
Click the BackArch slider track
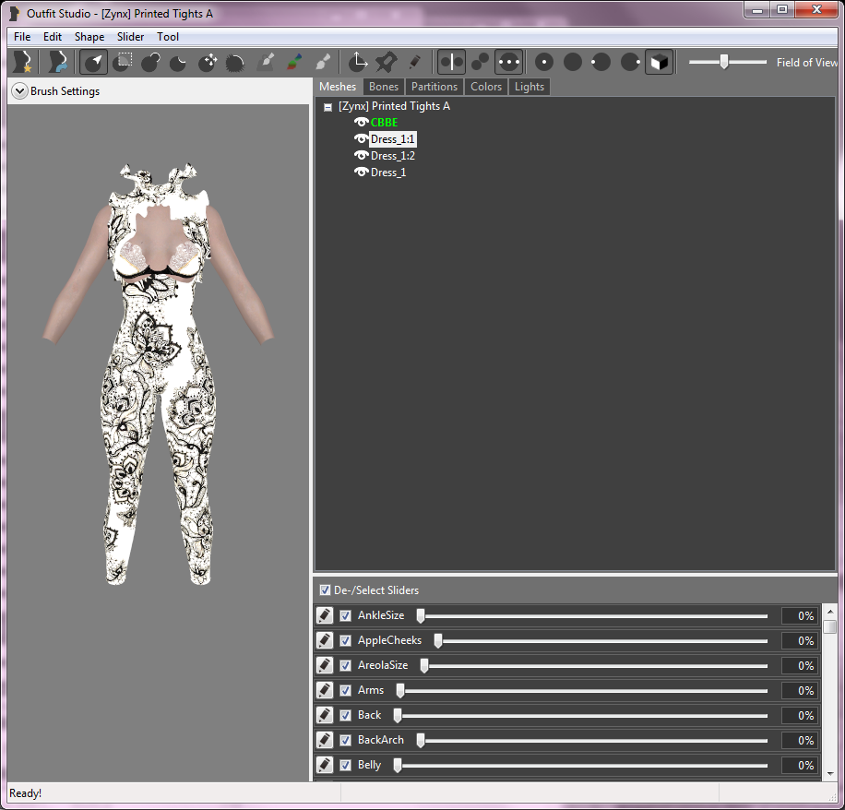[591, 740]
